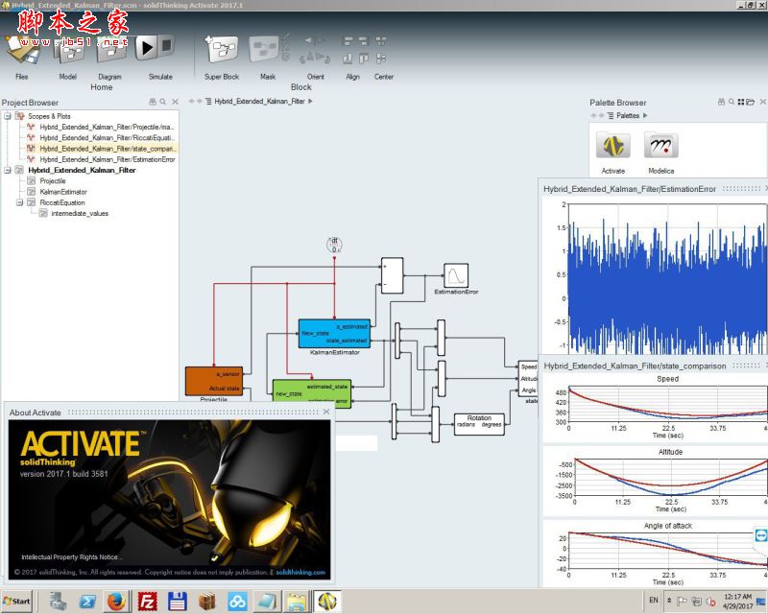Create a Super Block from the ribbon
The image size is (768, 614).
(221, 49)
